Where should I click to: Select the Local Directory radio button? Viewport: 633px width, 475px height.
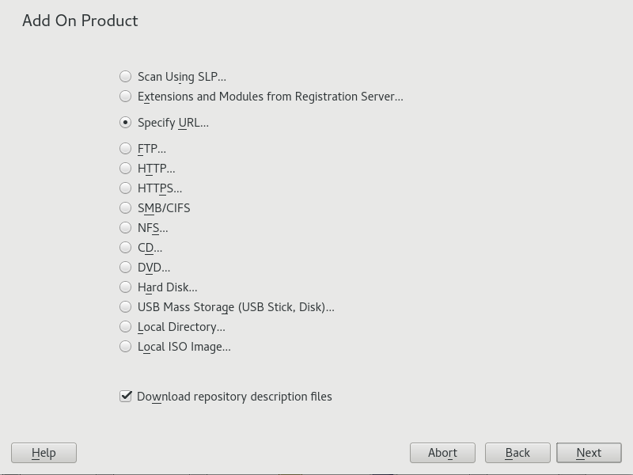click(126, 326)
